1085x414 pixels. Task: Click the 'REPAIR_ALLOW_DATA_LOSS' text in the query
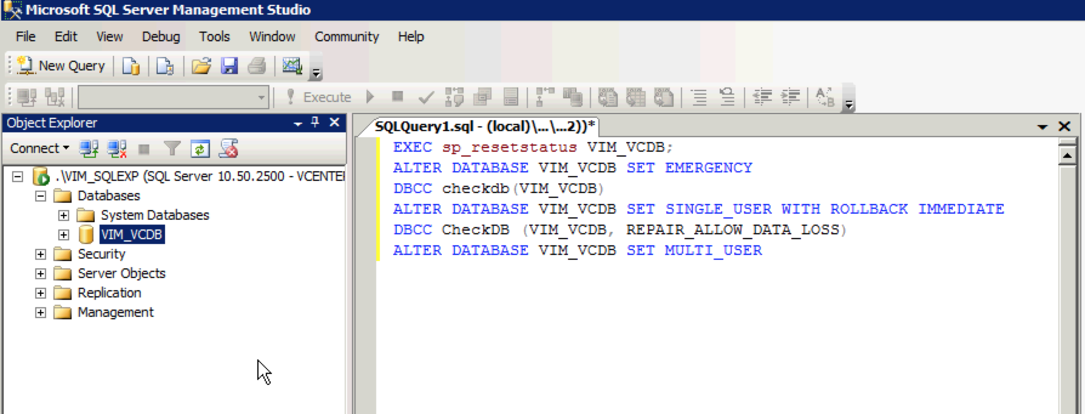[x=733, y=229]
